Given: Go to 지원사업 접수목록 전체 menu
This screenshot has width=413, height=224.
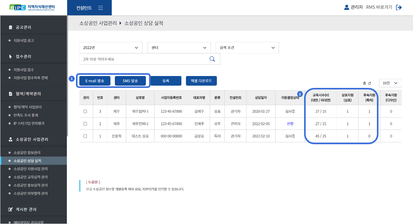Looking at the screenshot, I should tap(30, 78).
